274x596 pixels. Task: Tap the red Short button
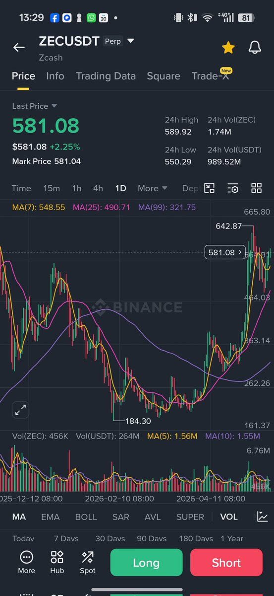[226, 563]
